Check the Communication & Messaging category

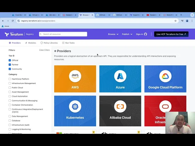pos(10,101)
